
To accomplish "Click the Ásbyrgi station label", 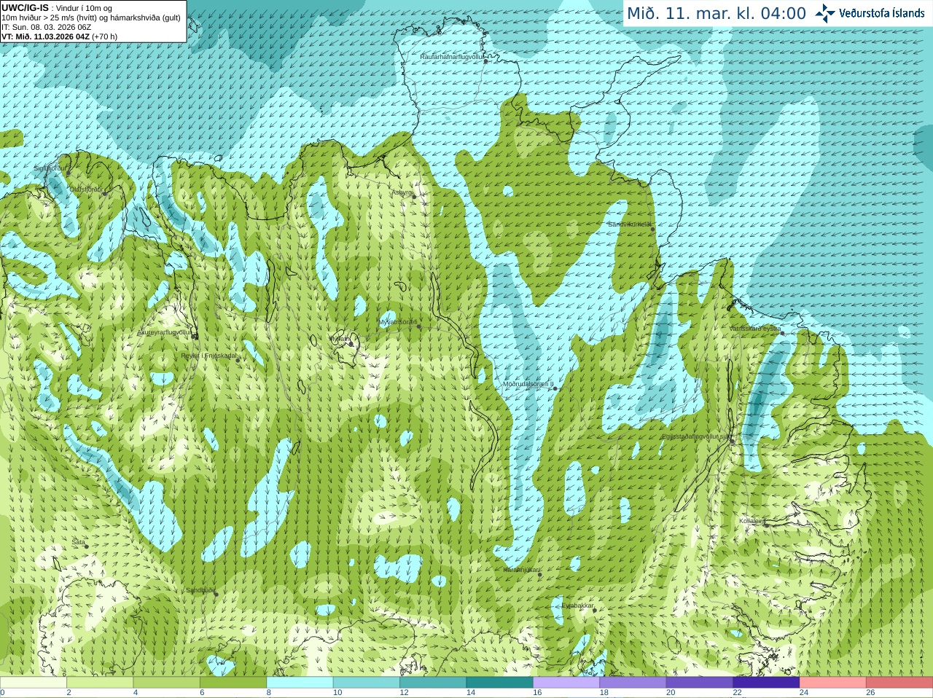I will (x=401, y=192).
